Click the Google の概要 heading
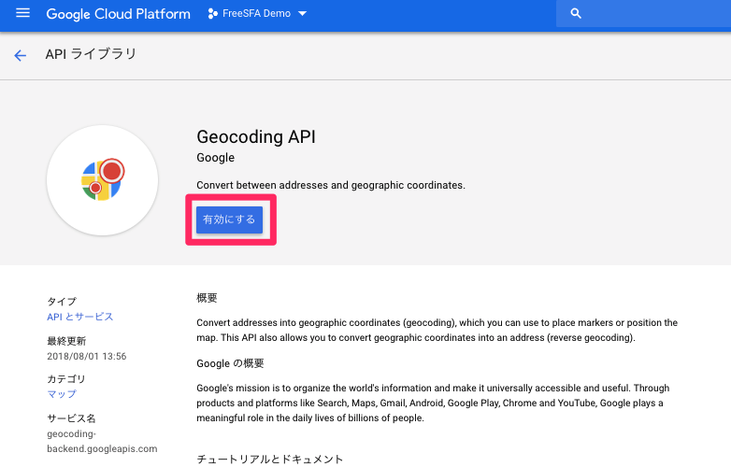 pyautogui.click(x=230, y=362)
